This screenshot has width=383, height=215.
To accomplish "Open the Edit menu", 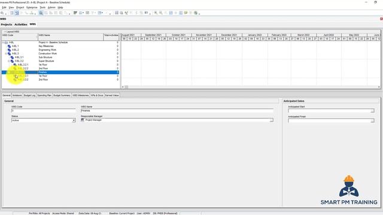I will pos(4,8).
